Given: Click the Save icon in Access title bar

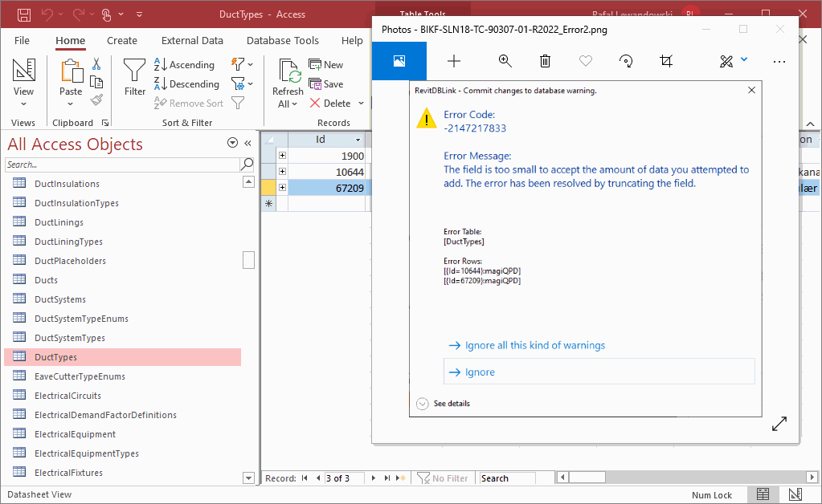Looking at the screenshot, I should [x=24, y=14].
